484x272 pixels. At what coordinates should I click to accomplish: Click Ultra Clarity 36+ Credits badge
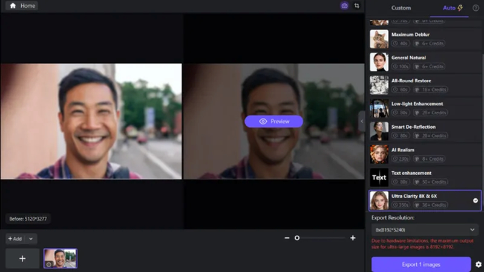pyautogui.click(x=431, y=205)
